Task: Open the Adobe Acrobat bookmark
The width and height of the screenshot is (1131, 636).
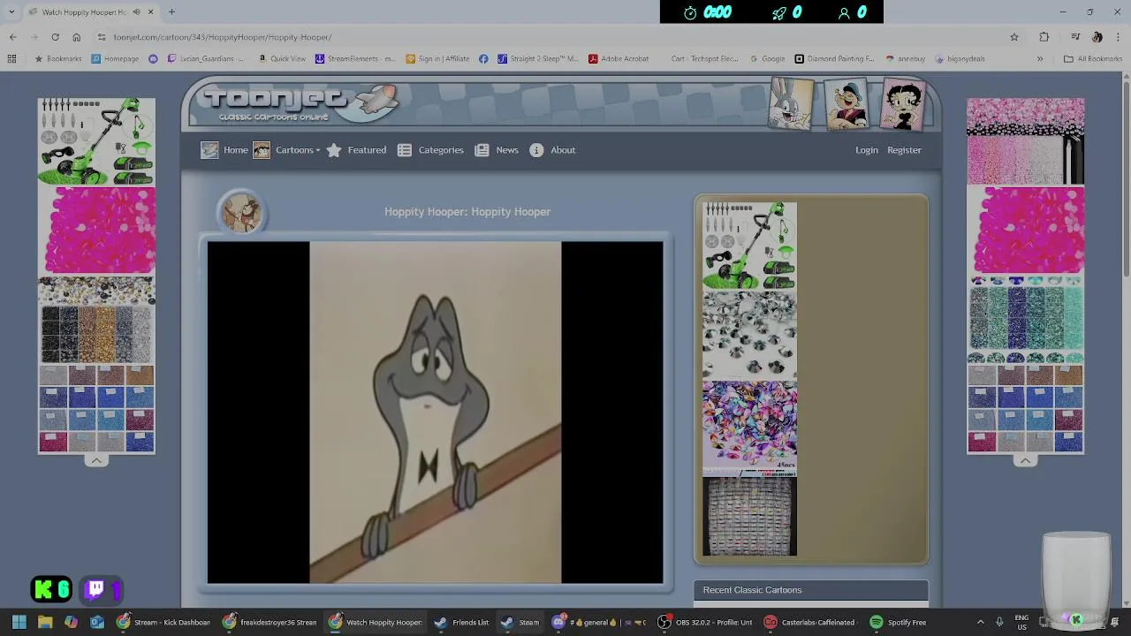Action: [x=619, y=59]
